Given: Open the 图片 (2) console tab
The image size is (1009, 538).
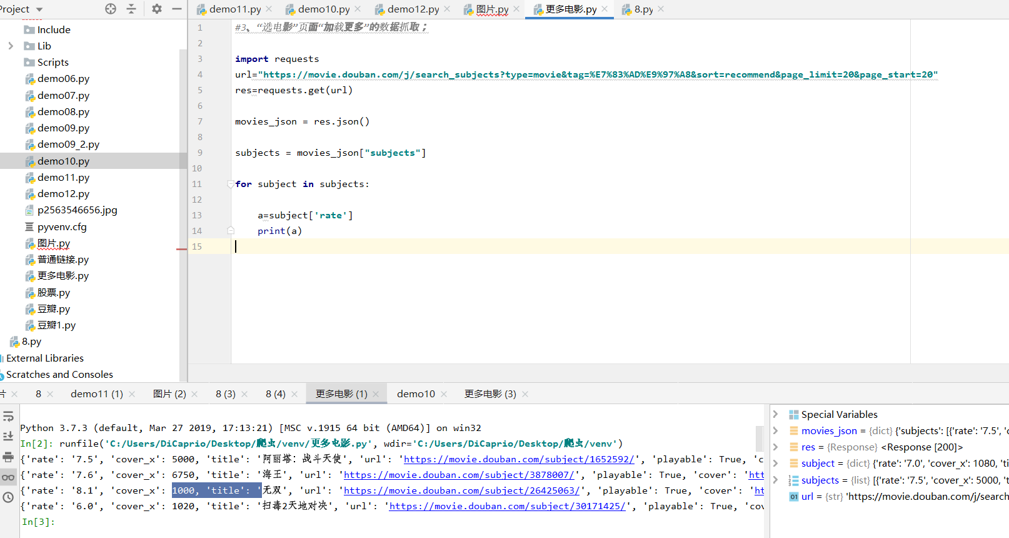Looking at the screenshot, I should pyautogui.click(x=169, y=394).
